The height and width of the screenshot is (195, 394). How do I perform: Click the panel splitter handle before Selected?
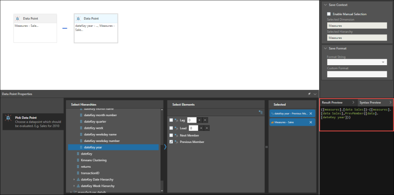(266, 147)
